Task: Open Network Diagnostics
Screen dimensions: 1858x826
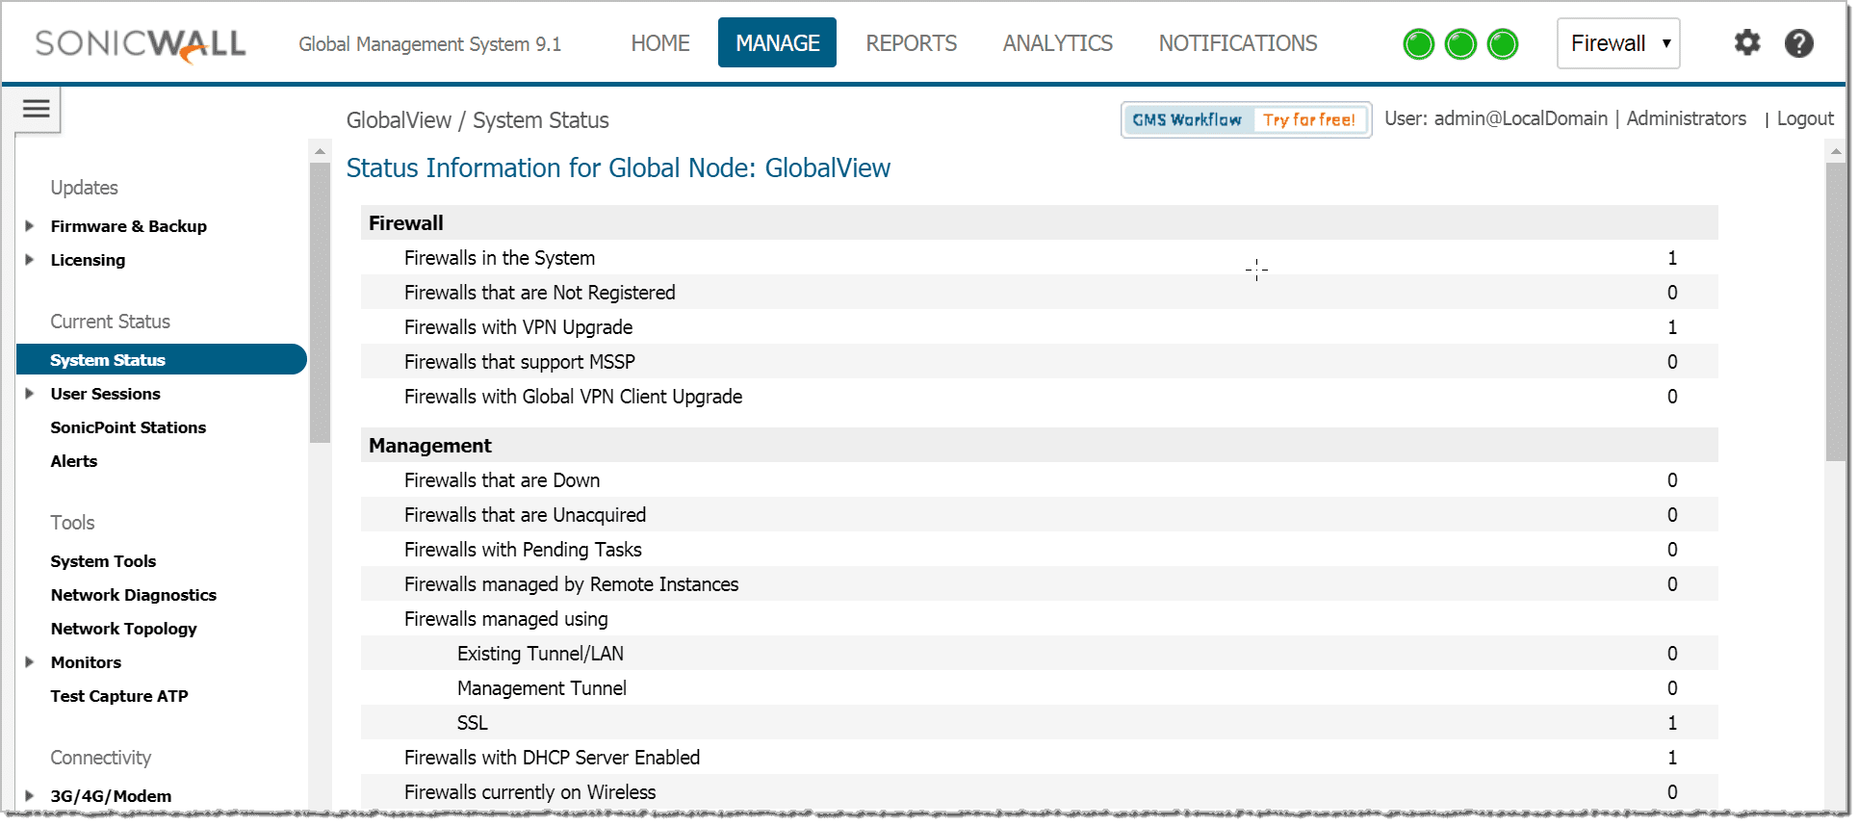Action: tap(134, 595)
